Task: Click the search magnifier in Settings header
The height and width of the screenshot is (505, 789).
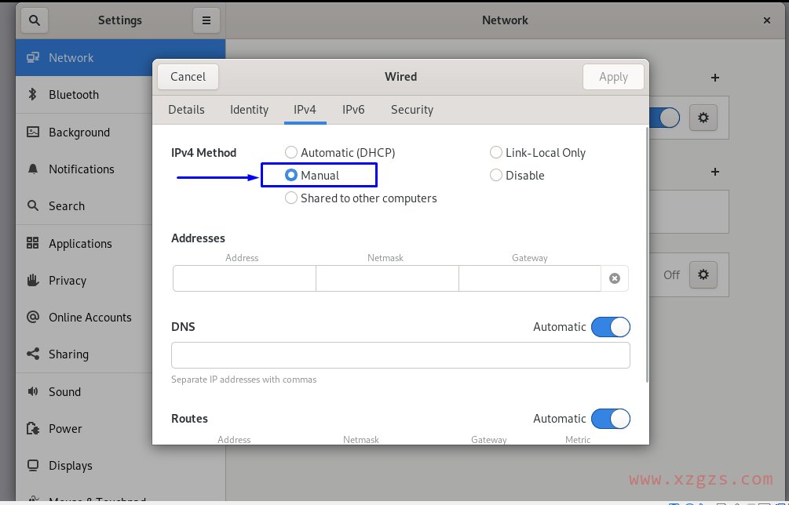Action: pyautogui.click(x=32, y=20)
